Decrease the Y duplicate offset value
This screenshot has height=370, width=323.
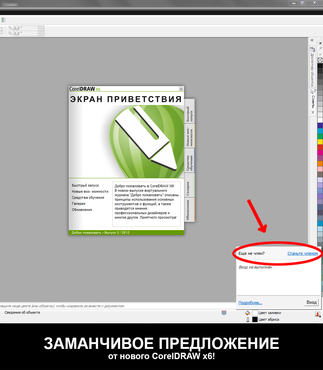coord(39,34)
